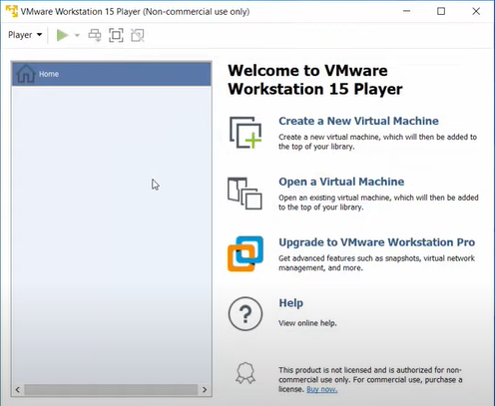Minimize the VMware Player window

[x=406, y=11]
